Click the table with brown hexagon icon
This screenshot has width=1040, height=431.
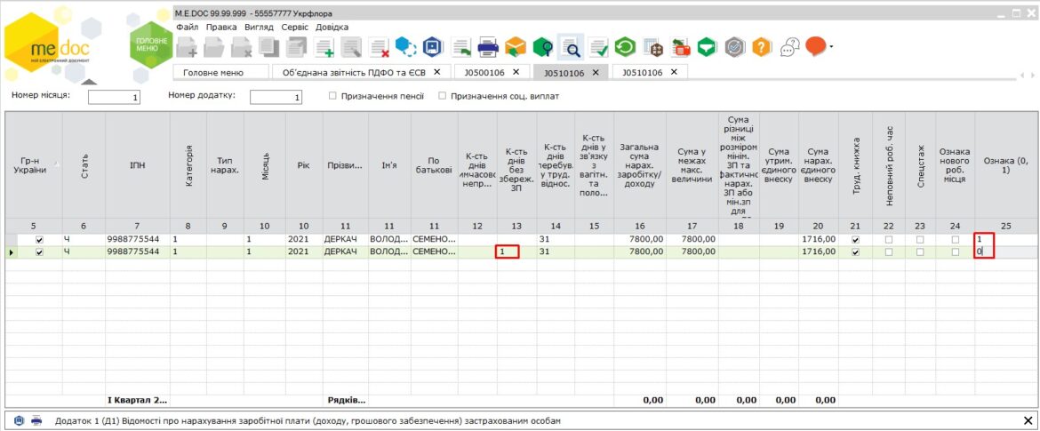coord(653,47)
